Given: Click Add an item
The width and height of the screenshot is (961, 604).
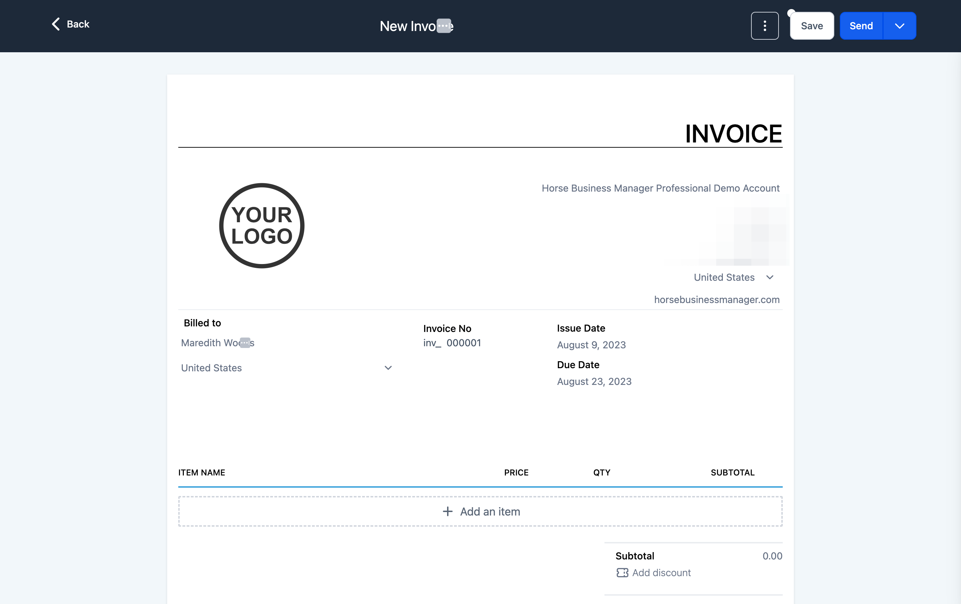Looking at the screenshot, I should 480,511.
